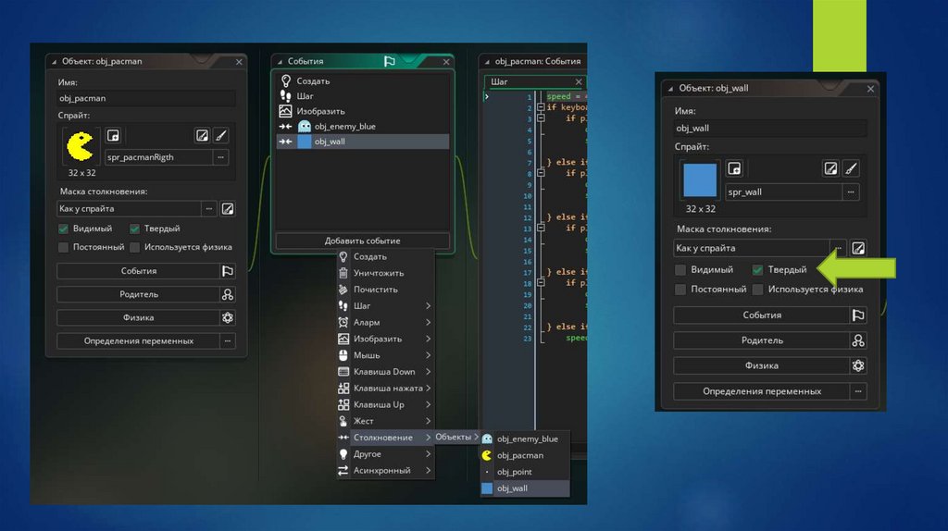Click parent hierarchy icon in obj_pacman panel
The height and width of the screenshot is (531, 948).
228,294
